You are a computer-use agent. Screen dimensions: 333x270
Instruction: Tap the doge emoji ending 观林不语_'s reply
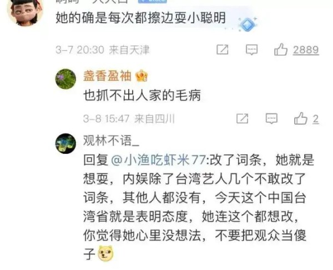click(x=105, y=253)
